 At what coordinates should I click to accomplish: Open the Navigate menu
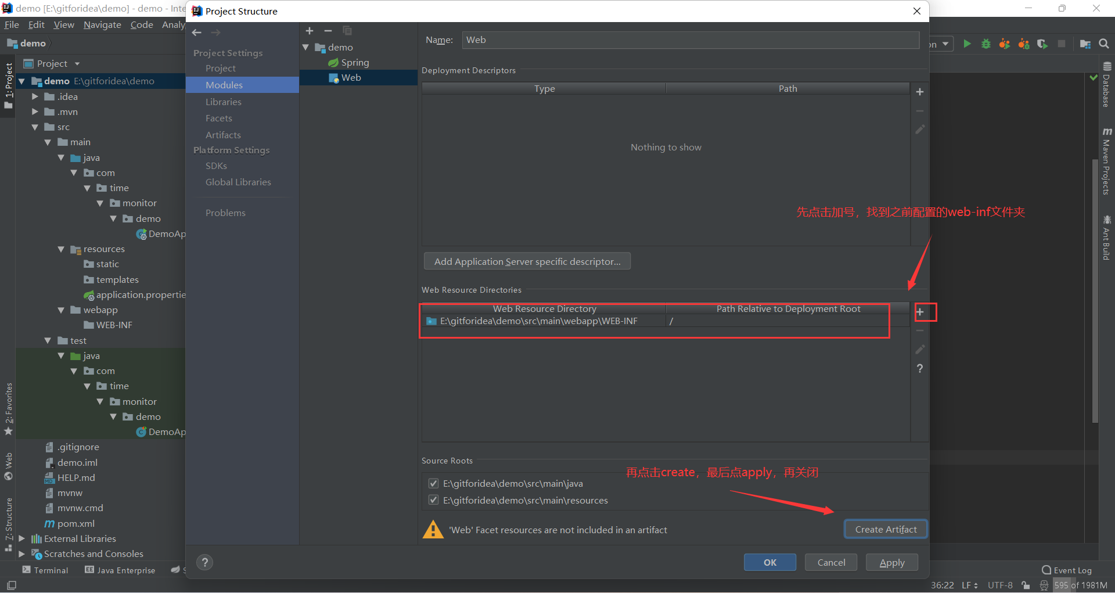(x=102, y=24)
